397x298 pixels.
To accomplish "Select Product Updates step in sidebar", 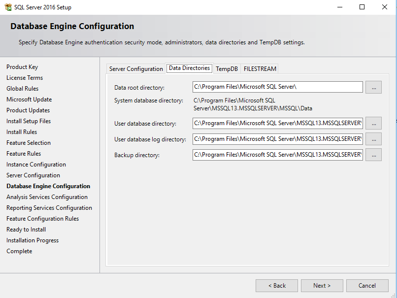I will click(x=28, y=110).
